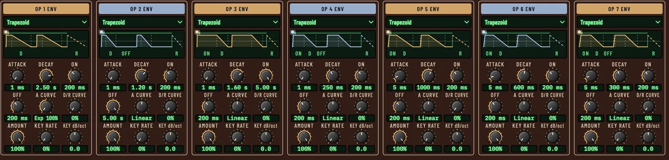Open the OP 1 ENV Trapezoid dropdown
The height and width of the screenshot is (160, 669).
pos(46,22)
